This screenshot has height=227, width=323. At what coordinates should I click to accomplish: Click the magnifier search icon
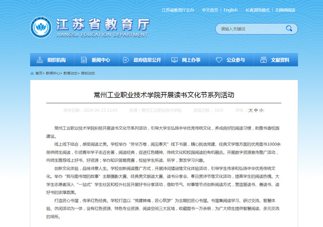[x=289, y=29]
